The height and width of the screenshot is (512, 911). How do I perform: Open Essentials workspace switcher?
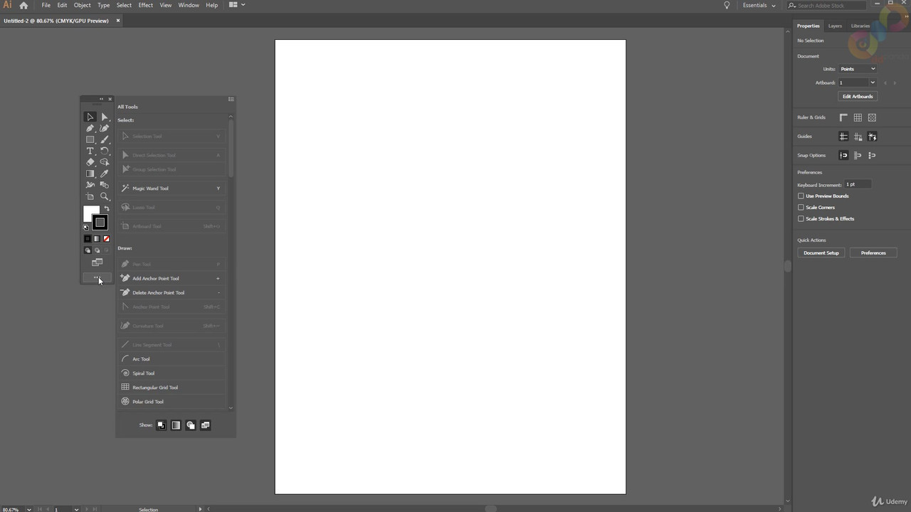759,5
